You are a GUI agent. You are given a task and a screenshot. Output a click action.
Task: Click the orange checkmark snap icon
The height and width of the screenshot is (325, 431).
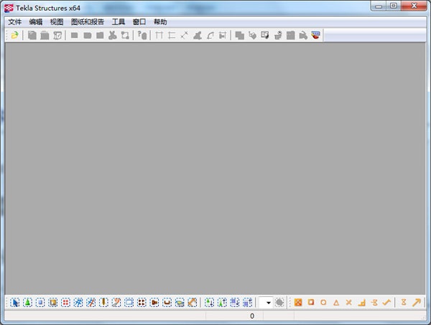[386, 303]
